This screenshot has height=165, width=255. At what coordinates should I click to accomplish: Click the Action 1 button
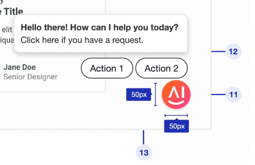[107, 68]
